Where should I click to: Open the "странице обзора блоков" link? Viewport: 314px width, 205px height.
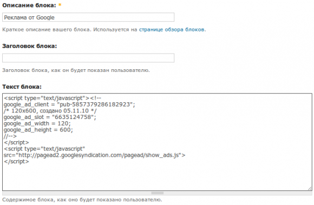click(x=172, y=30)
